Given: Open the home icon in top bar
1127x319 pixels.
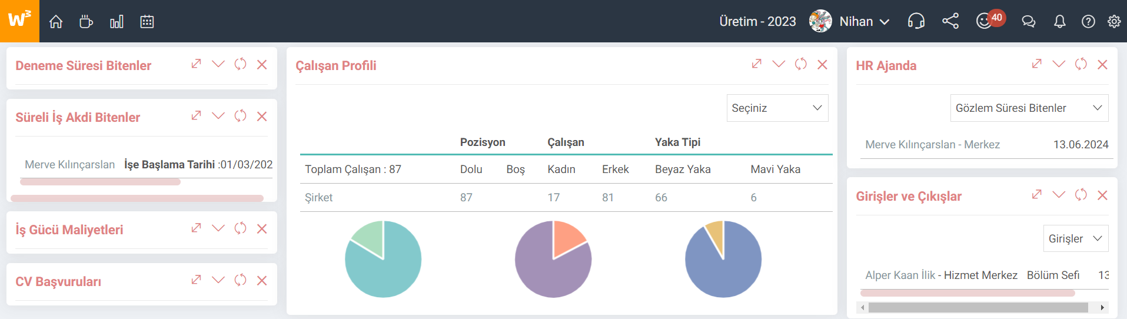Looking at the screenshot, I should tap(56, 22).
